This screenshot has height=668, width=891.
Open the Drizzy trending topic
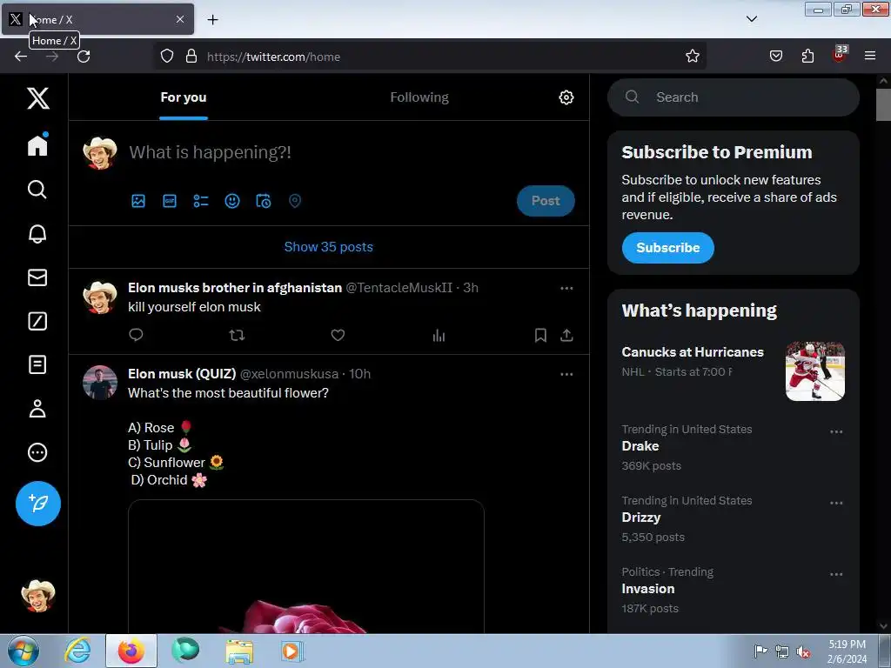tap(733, 518)
